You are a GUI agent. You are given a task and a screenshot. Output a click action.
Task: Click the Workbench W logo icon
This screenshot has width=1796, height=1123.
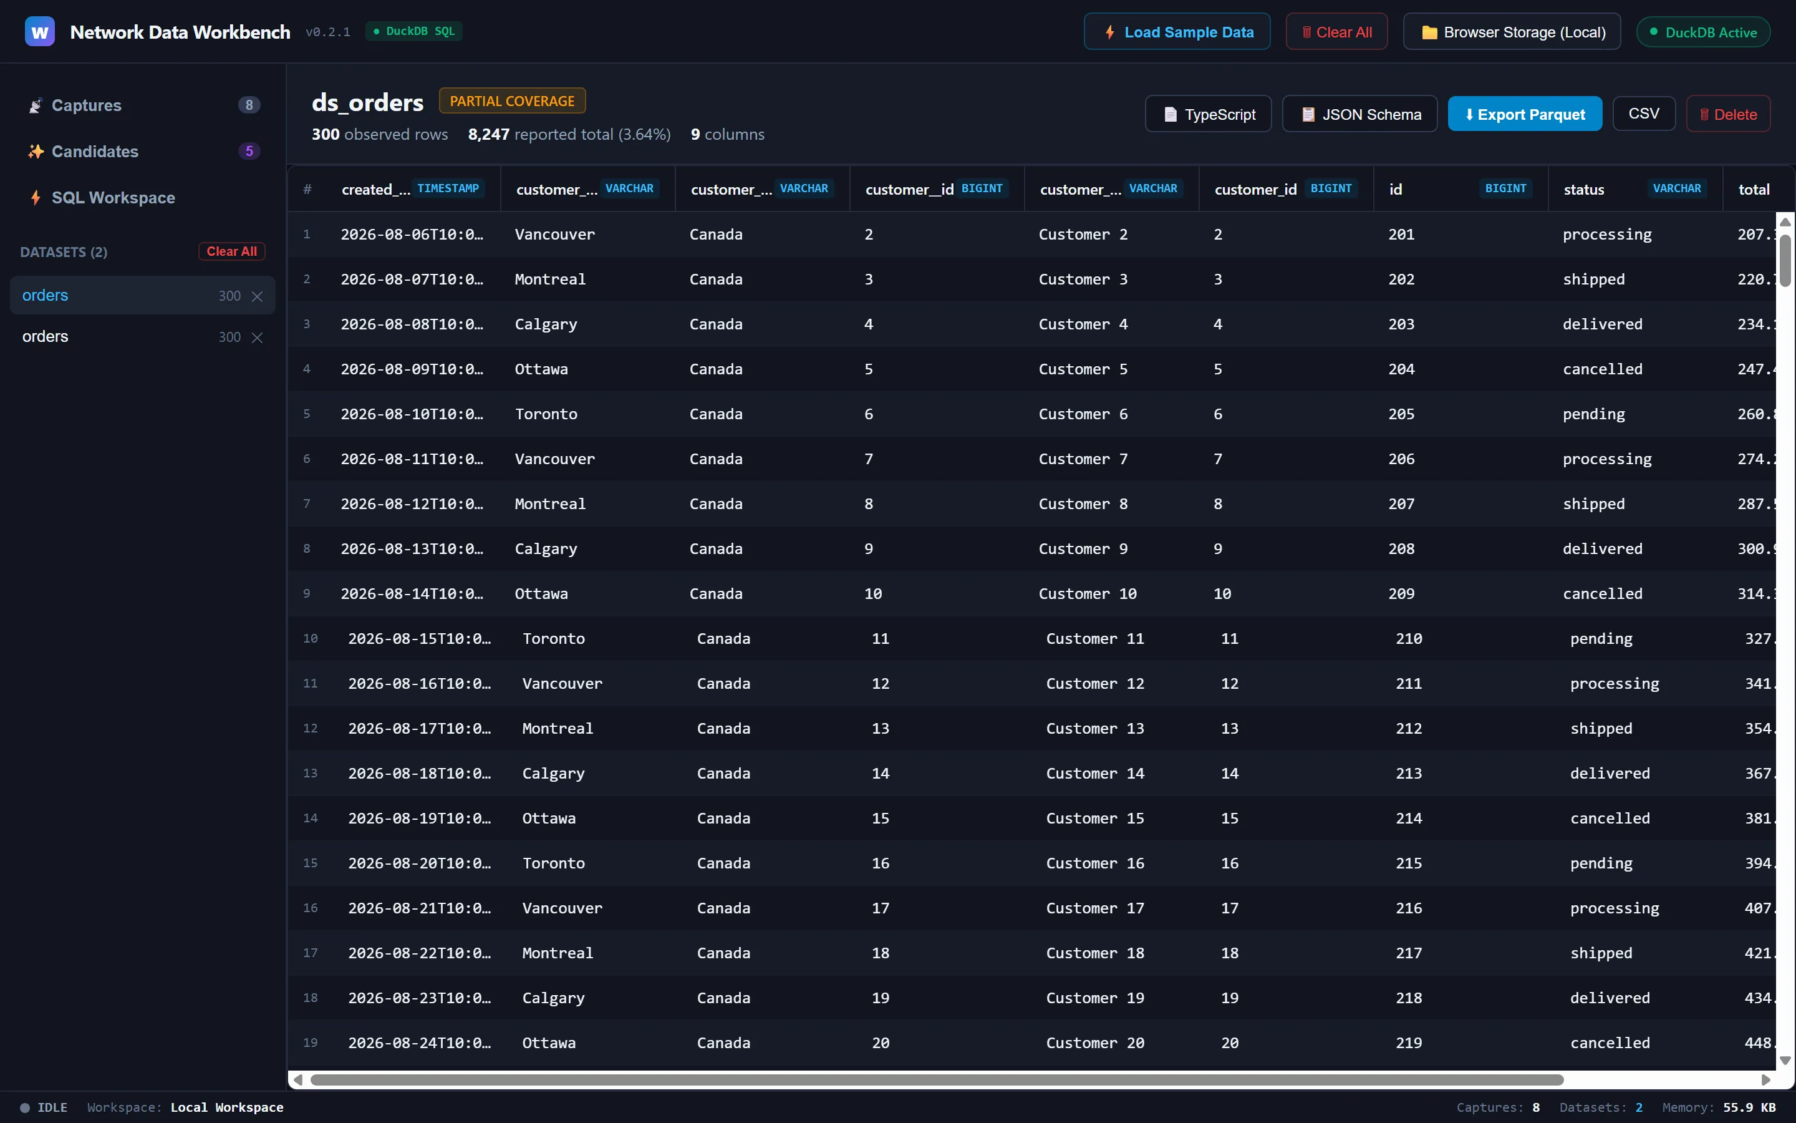point(39,31)
